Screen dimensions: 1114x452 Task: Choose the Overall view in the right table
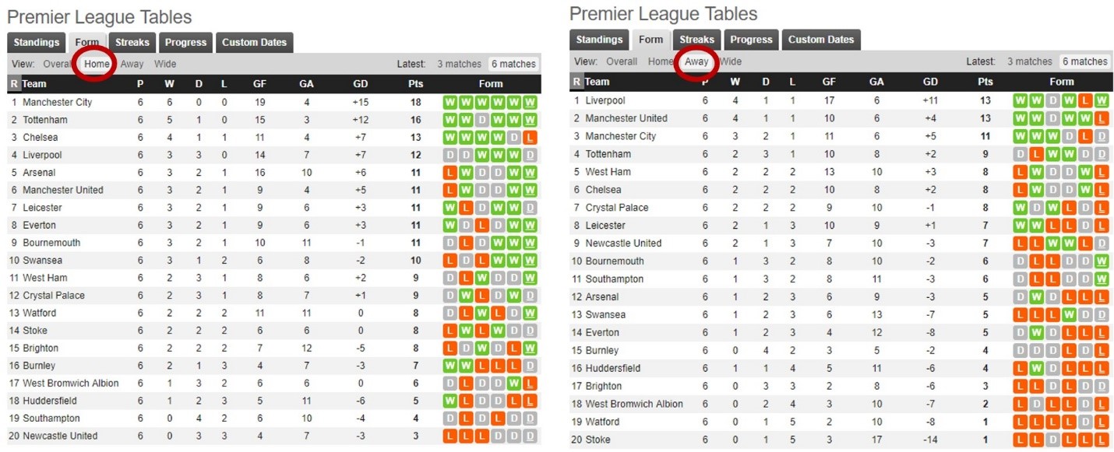622,61
